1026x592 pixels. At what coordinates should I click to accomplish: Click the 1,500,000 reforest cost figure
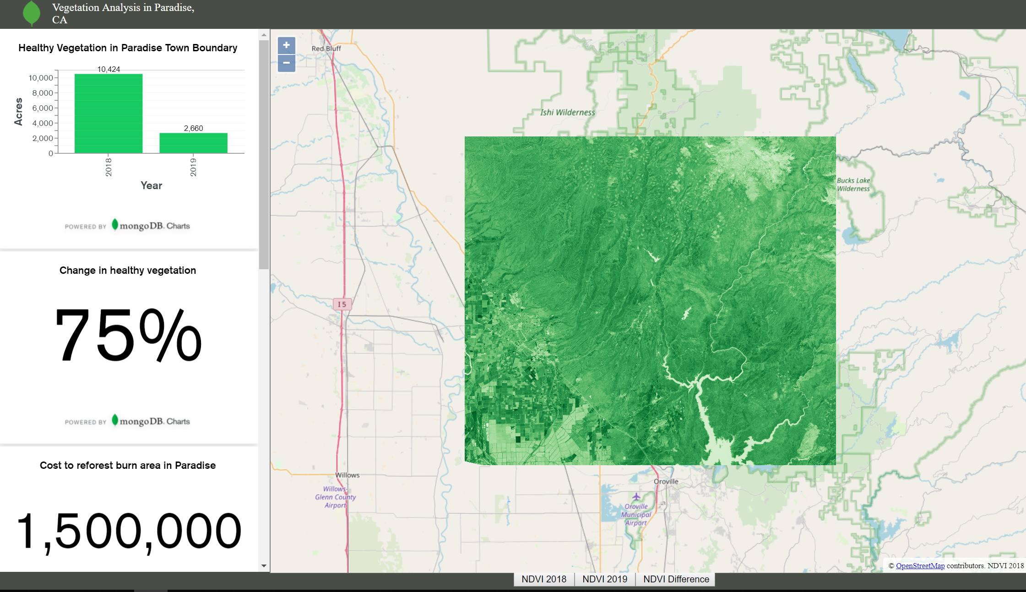pyautogui.click(x=129, y=531)
